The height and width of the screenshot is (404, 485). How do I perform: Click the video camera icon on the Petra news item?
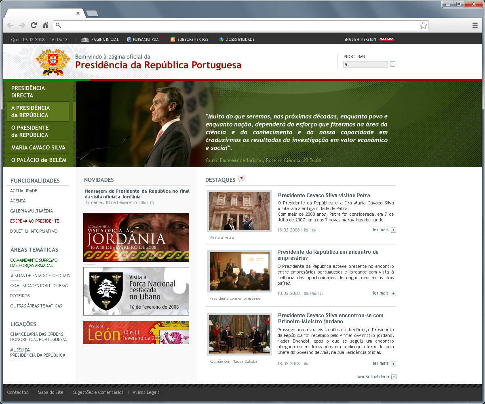pyautogui.click(x=315, y=229)
